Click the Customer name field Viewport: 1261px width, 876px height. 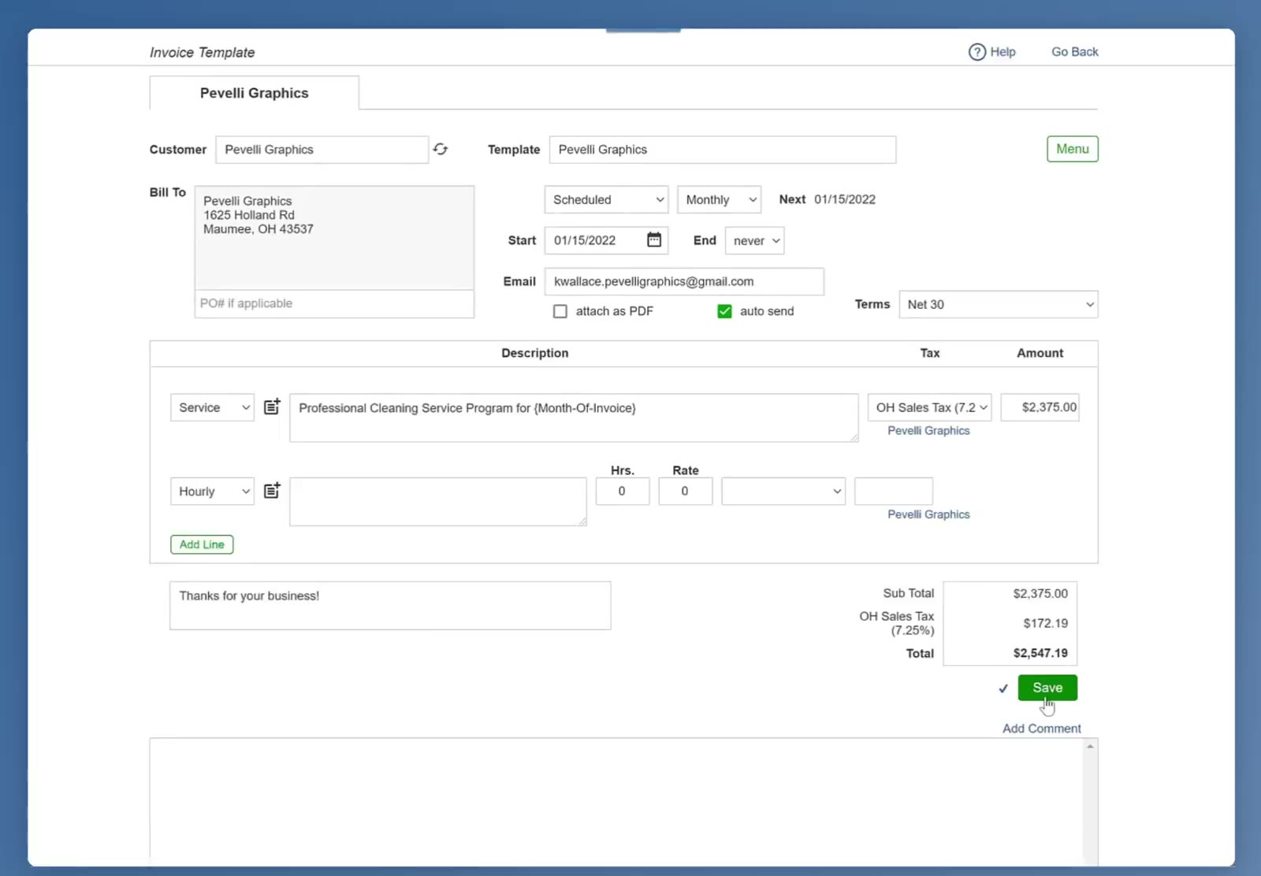pyautogui.click(x=322, y=150)
